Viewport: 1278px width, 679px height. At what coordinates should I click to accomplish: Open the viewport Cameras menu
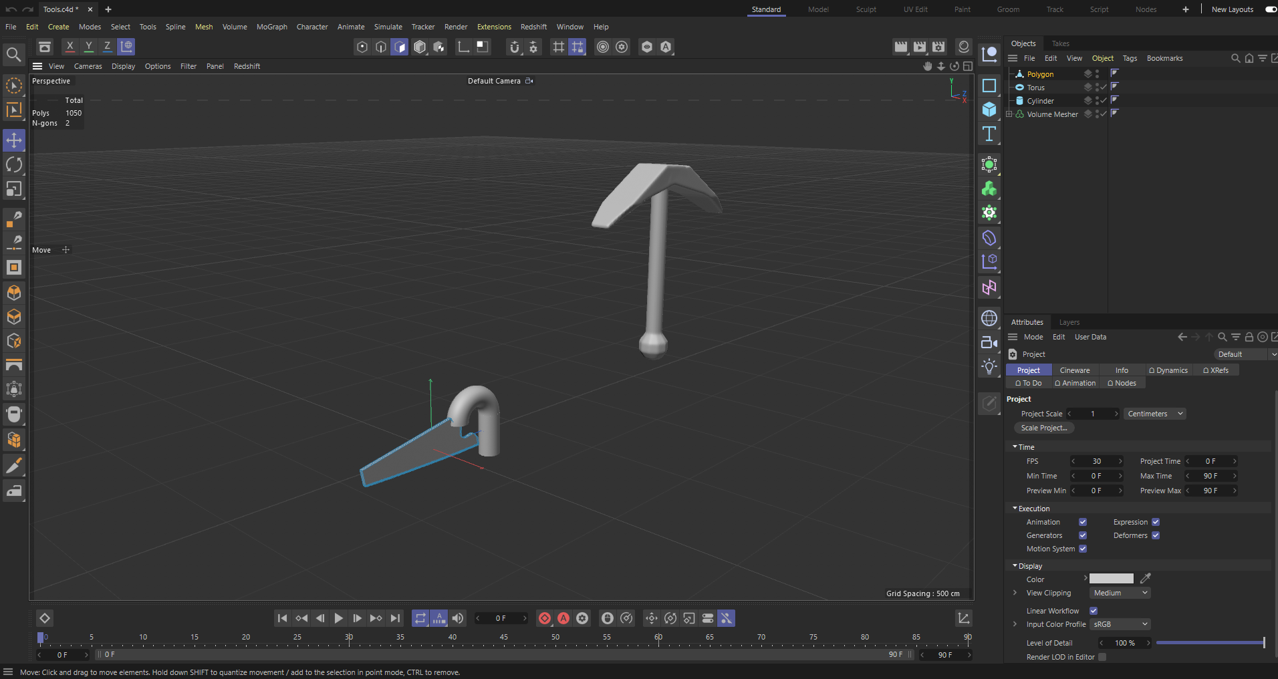click(x=88, y=66)
